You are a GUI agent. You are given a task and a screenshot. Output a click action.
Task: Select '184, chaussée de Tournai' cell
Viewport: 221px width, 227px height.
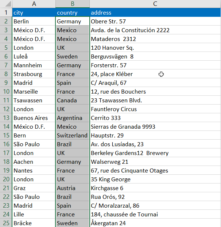tap(155, 214)
